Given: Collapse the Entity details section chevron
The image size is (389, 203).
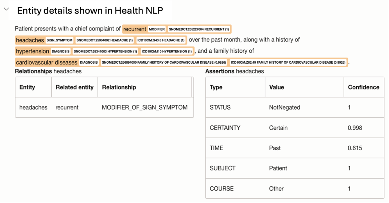Looking at the screenshot, I should tap(6, 9).
